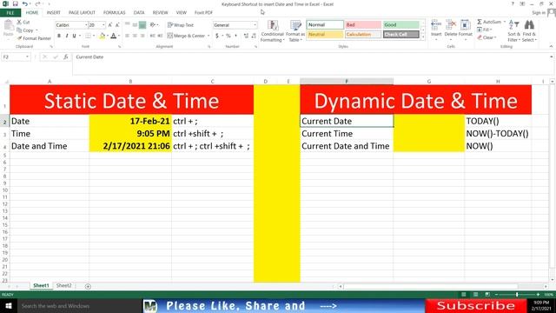Click the Page Break Preview status icon
This screenshot has width=556, height=313.
click(487, 295)
